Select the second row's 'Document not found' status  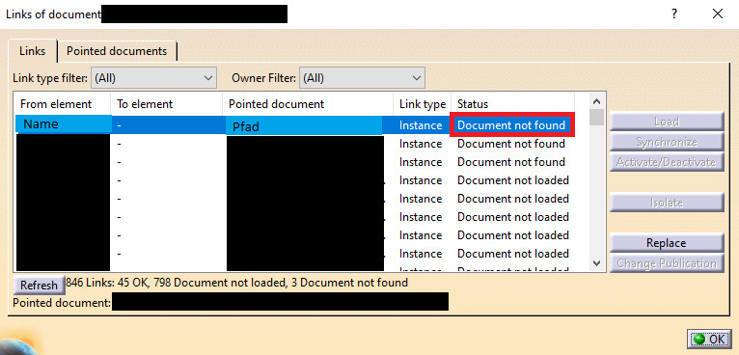point(511,144)
